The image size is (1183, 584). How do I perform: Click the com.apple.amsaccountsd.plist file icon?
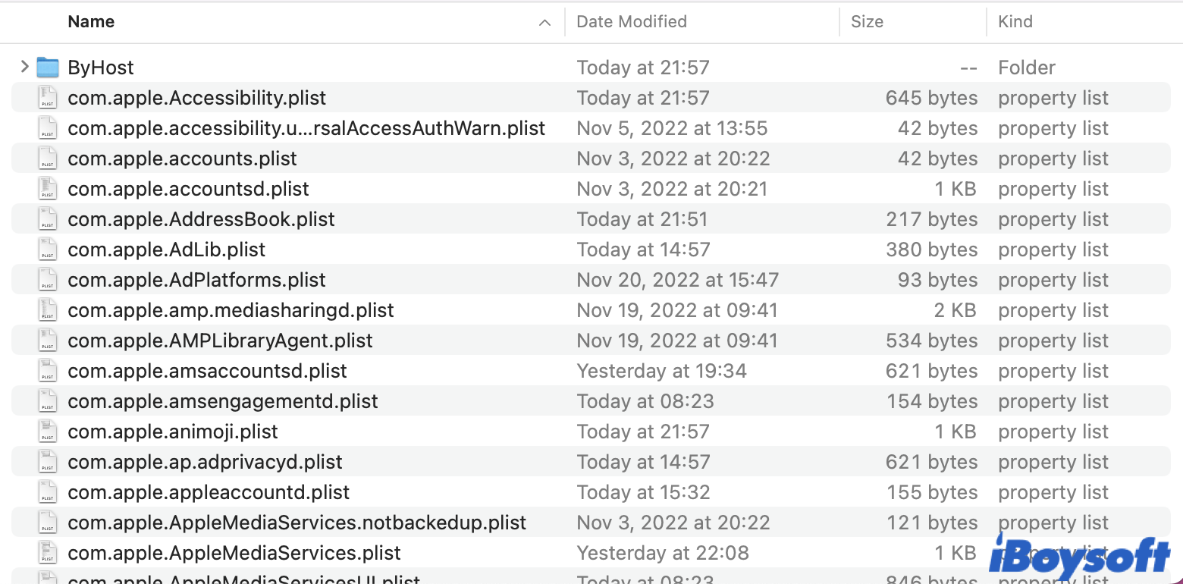(48, 371)
